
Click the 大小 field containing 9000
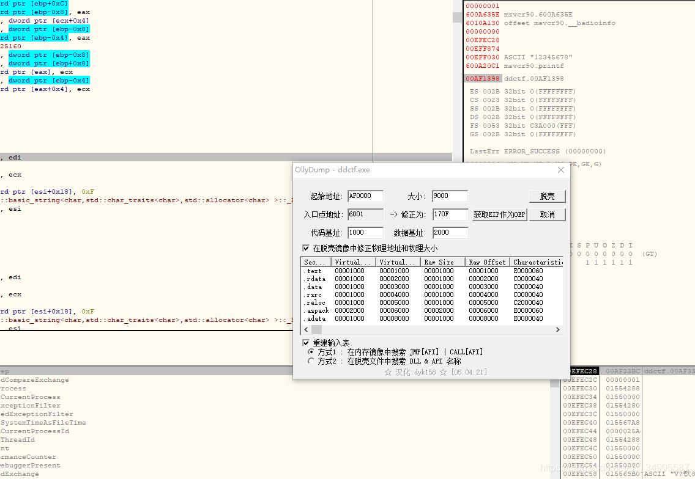450,196
